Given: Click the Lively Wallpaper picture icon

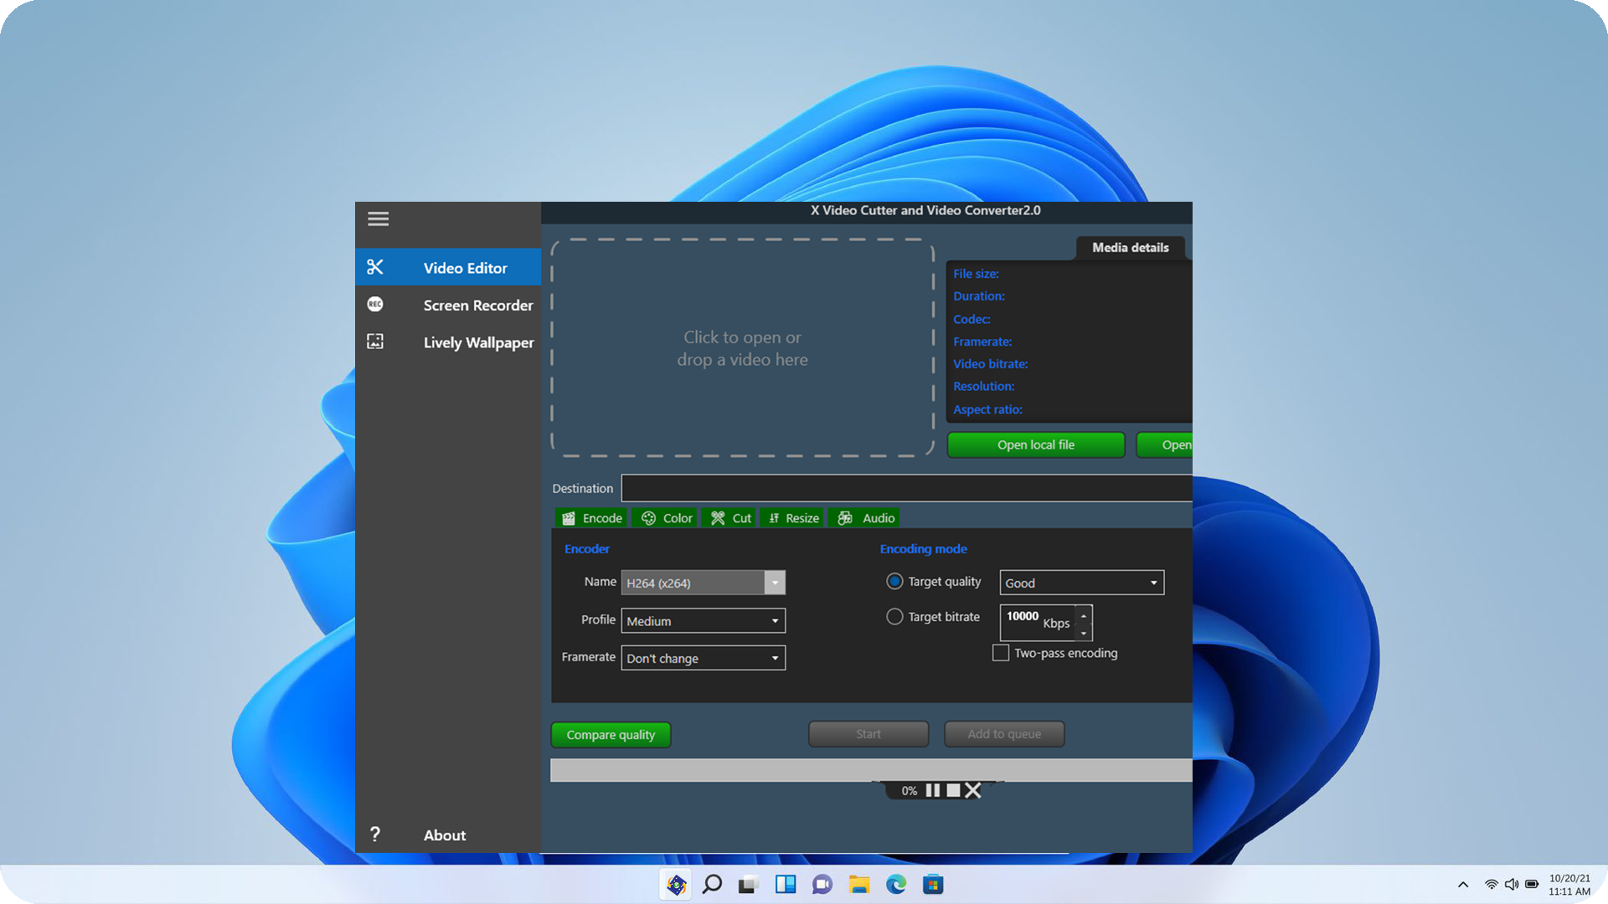Looking at the screenshot, I should click(x=375, y=342).
